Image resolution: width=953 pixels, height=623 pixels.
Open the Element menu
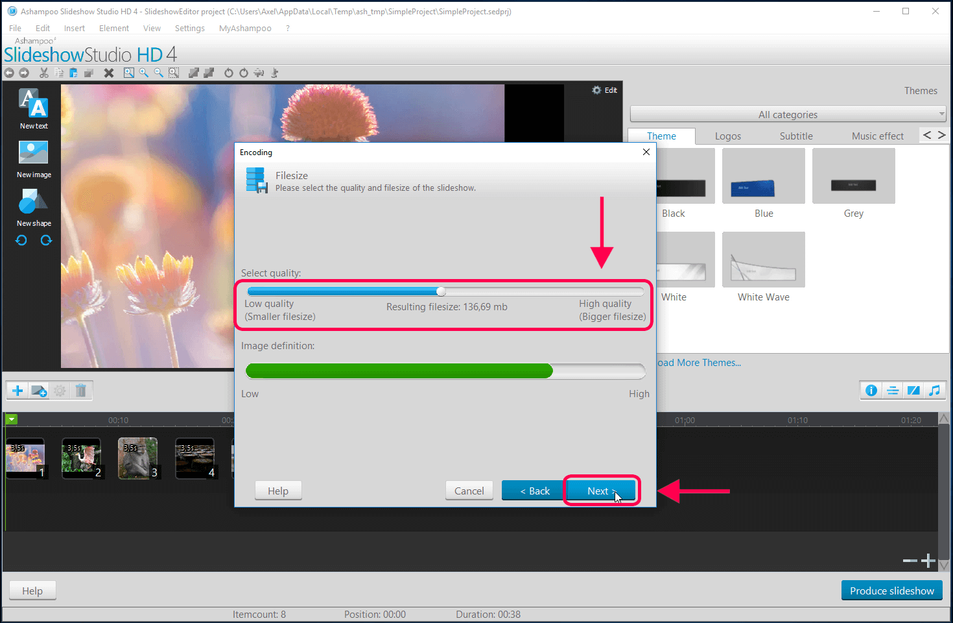coord(114,28)
